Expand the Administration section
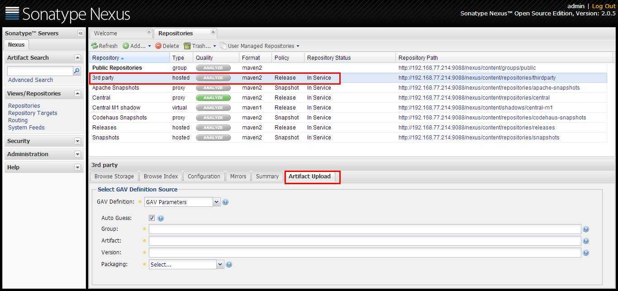Viewport: 618px width, 291px height. (x=77, y=154)
